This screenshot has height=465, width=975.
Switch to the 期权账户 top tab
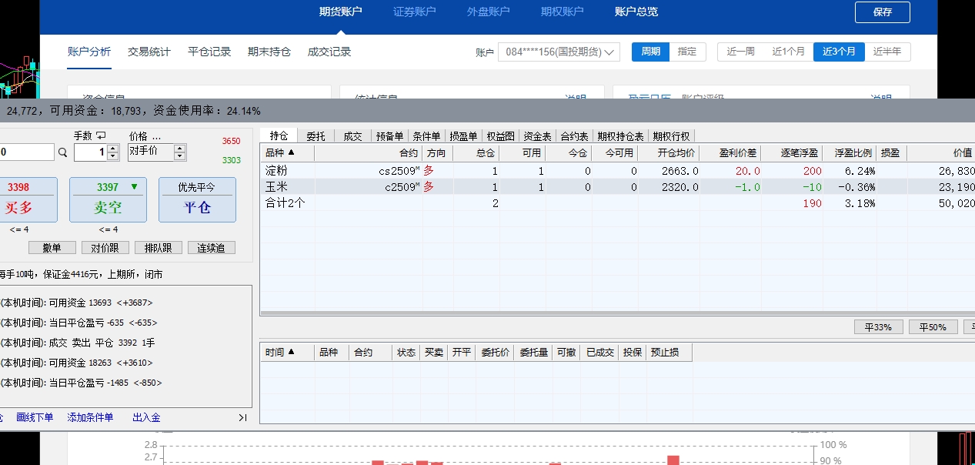point(562,12)
